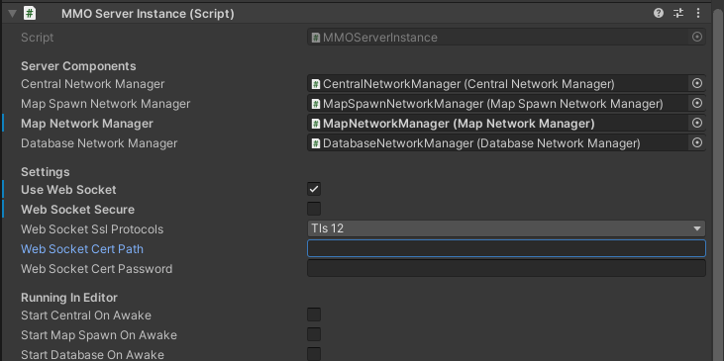Enable Start Database On Awake checkbox
Screen dimensions: 724x361
pyautogui.click(x=314, y=354)
